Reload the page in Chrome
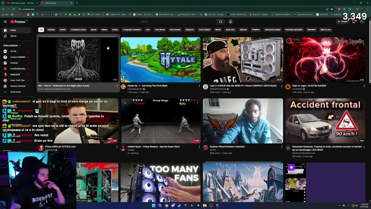 pos(13,9)
